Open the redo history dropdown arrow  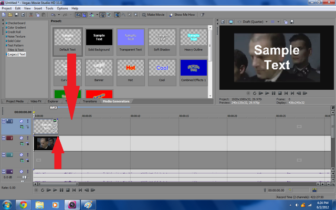pyautogui.click(x=71, y=15)
